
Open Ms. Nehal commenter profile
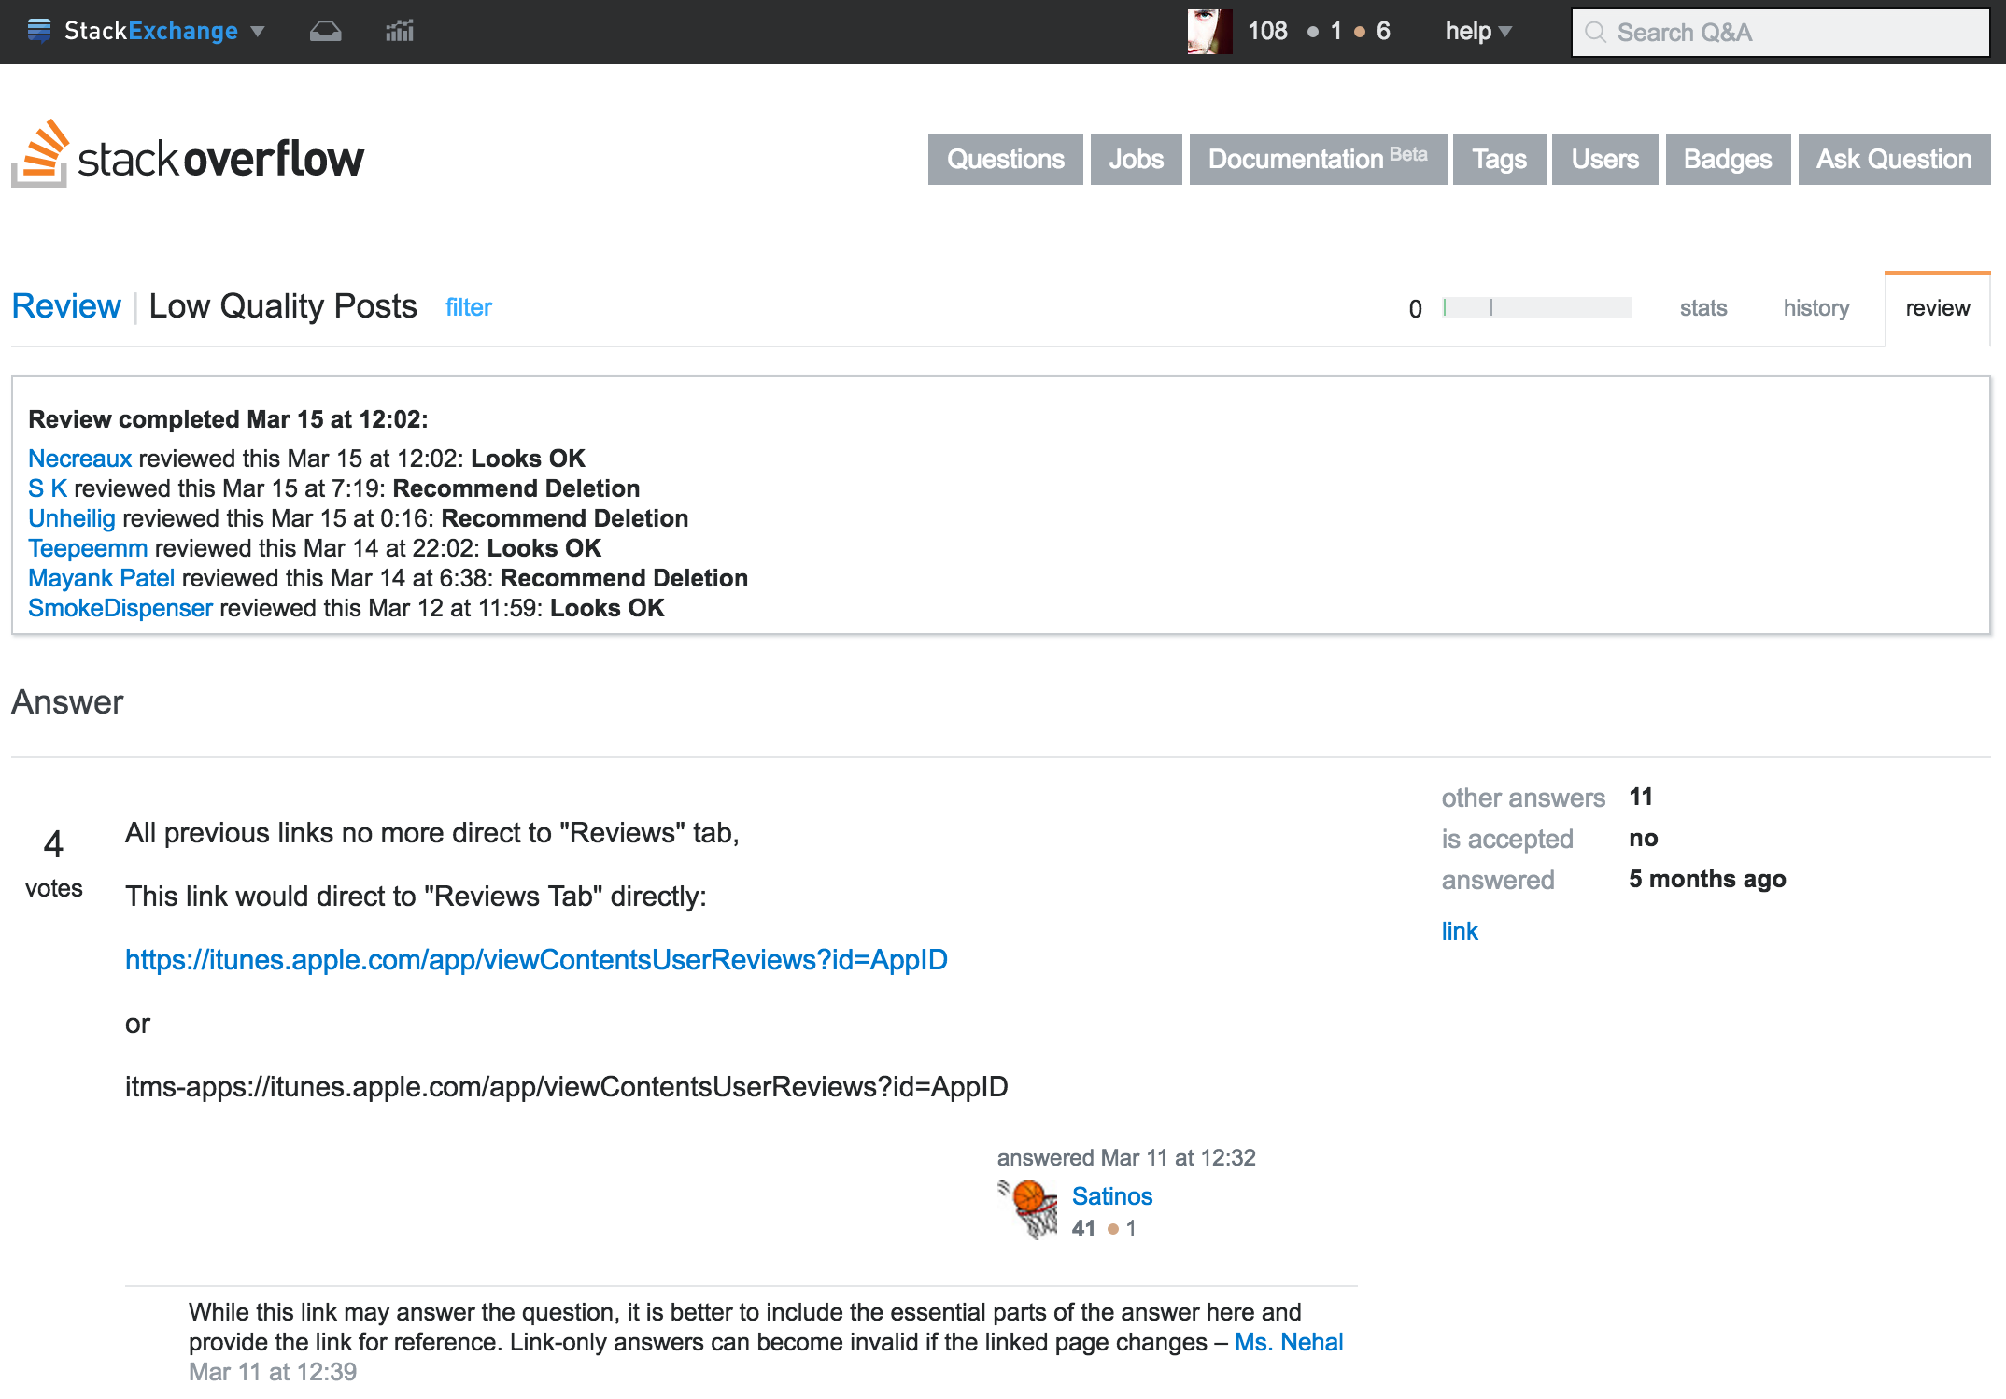[1289, 1342]
